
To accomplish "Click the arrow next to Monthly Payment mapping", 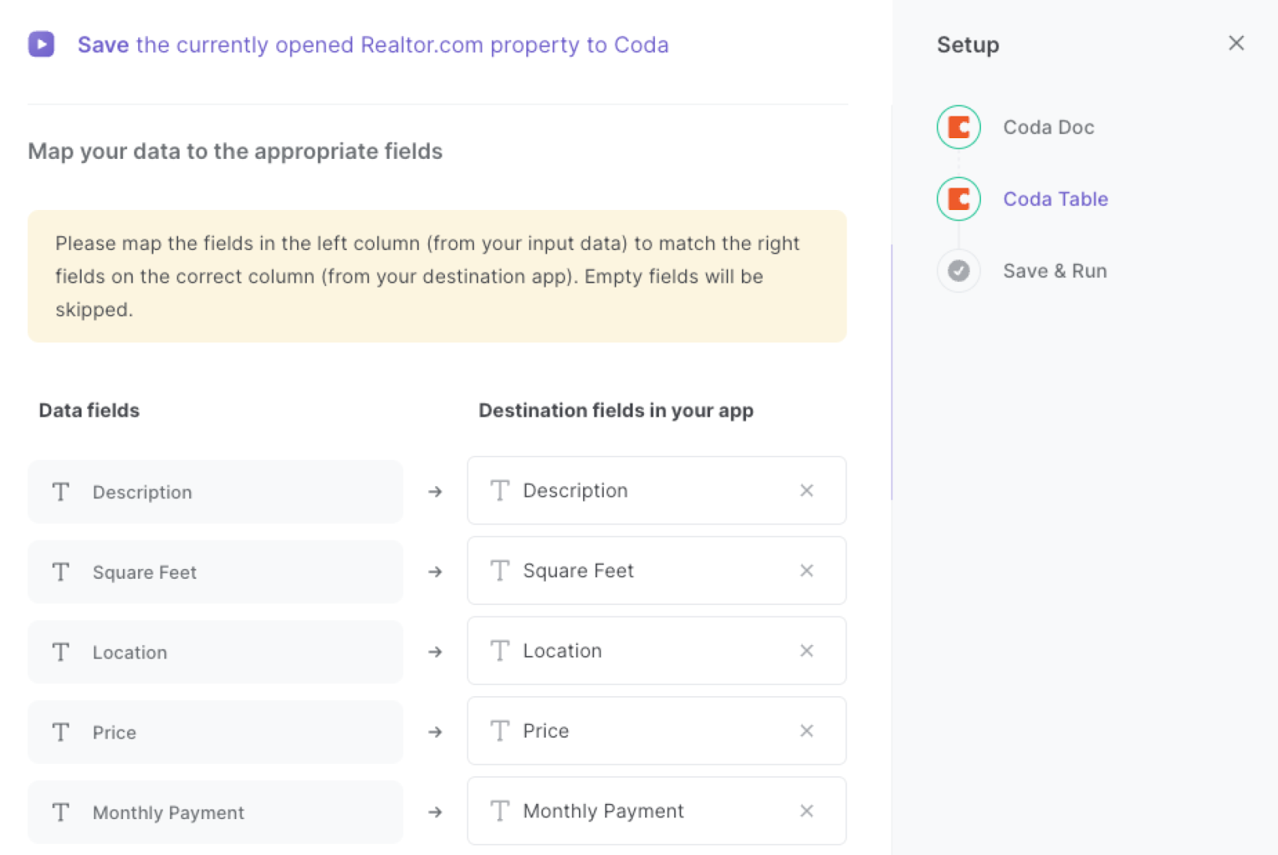I will coord(435,812).
